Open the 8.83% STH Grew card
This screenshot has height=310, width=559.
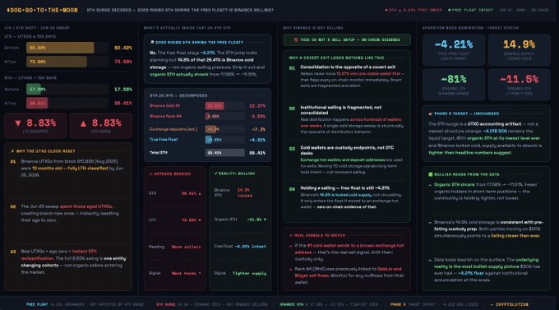[101, 126]
